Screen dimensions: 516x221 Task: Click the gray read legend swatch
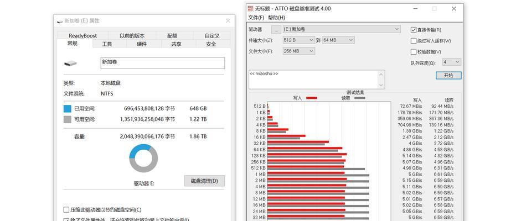click(360, 98)
